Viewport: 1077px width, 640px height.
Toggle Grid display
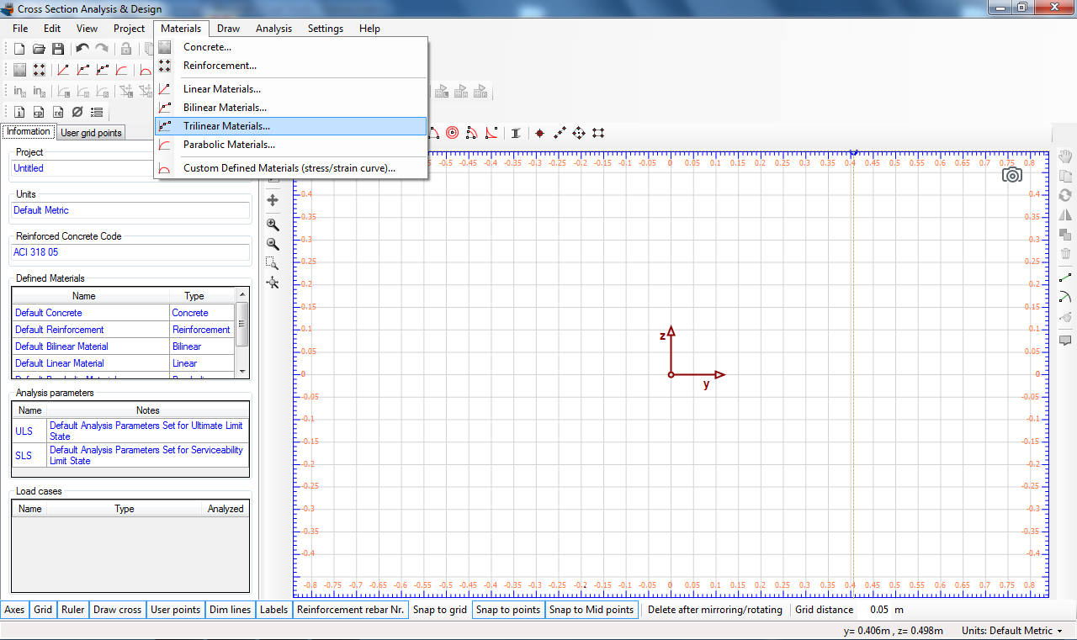(x=43, y=610)
